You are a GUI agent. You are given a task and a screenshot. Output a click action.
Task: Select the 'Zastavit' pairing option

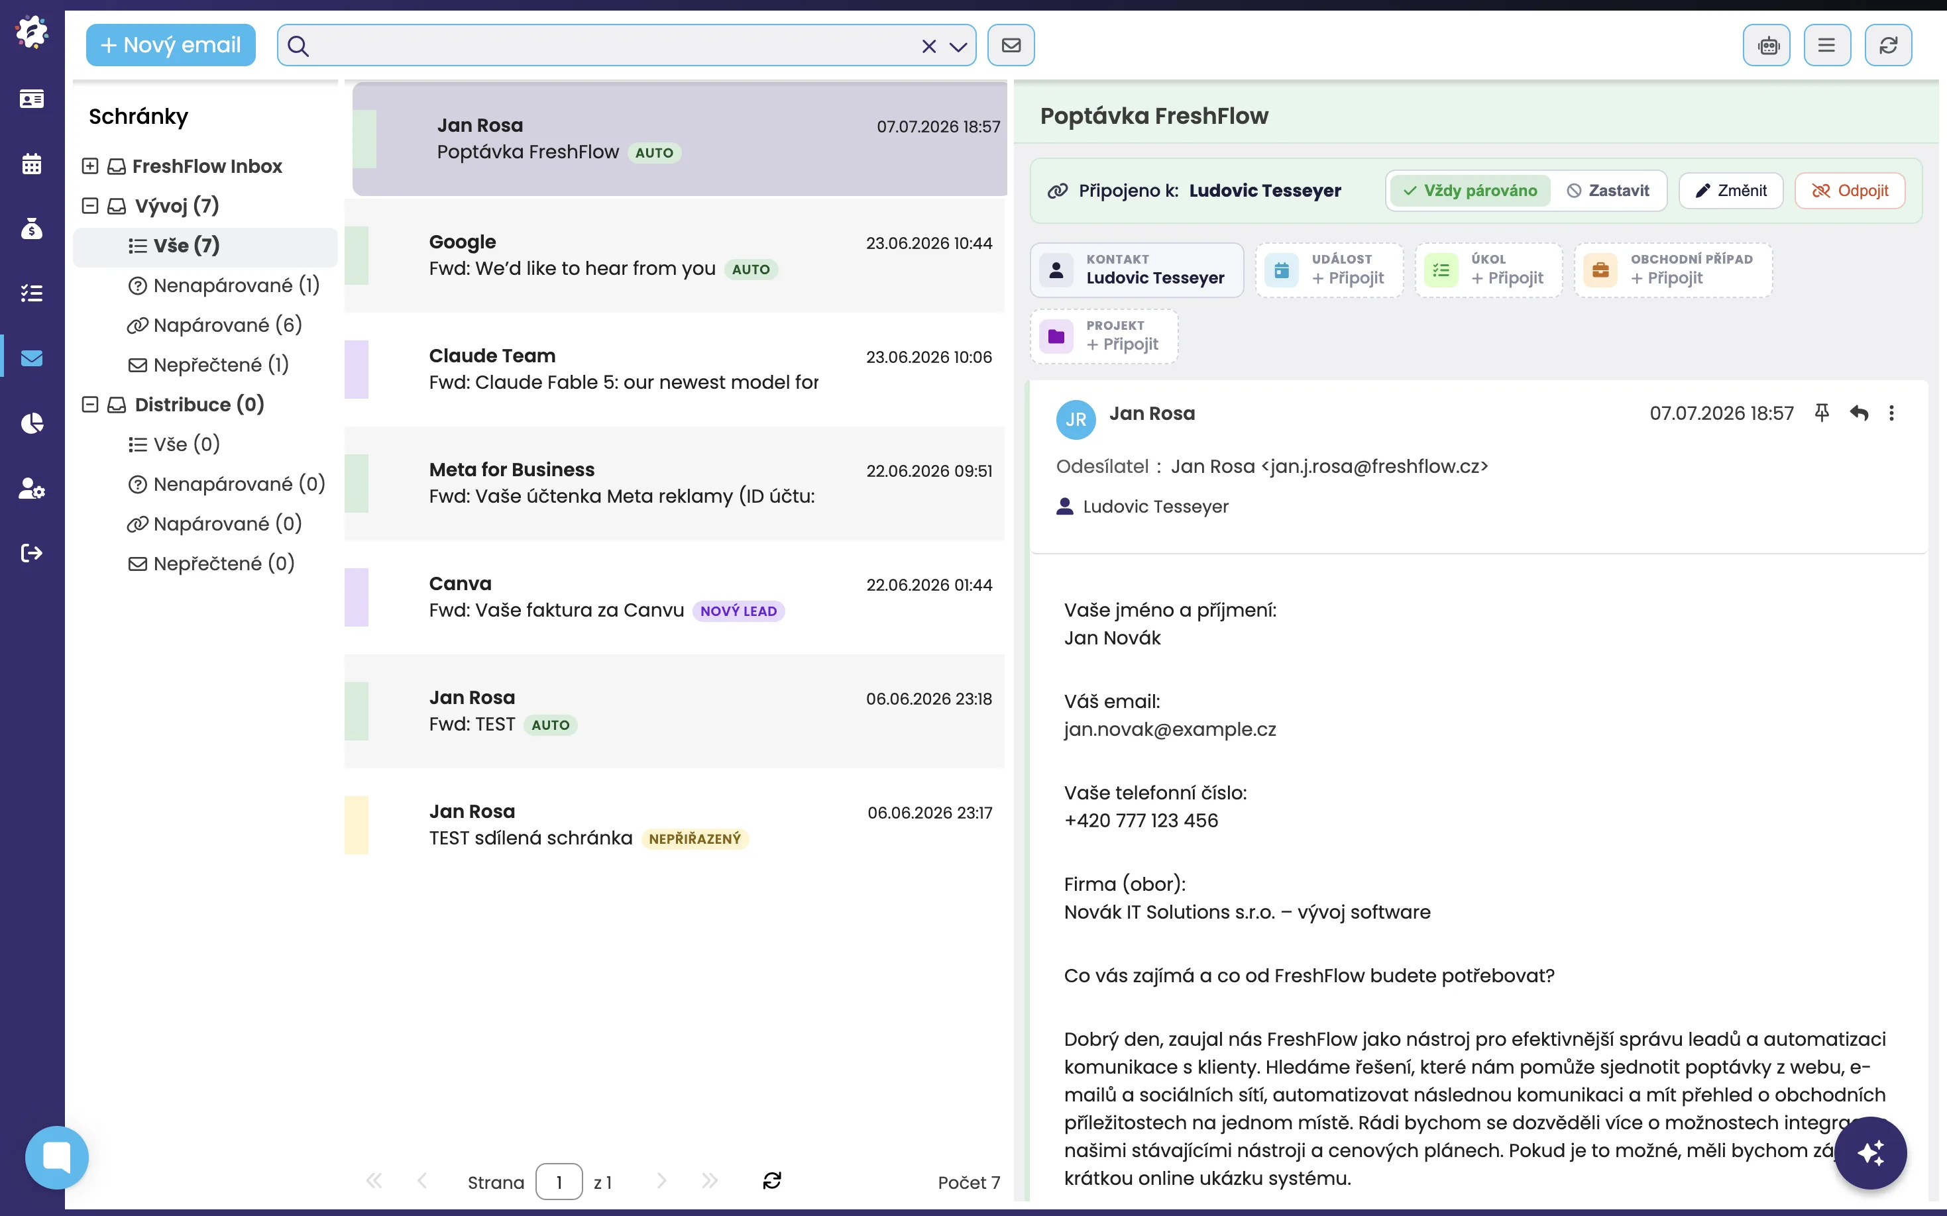[1608, 191]
